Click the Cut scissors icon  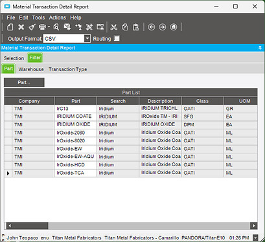tap(113, 27)
